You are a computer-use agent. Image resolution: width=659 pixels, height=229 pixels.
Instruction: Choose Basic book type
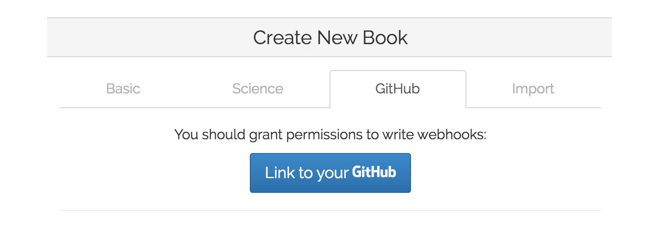123,89
